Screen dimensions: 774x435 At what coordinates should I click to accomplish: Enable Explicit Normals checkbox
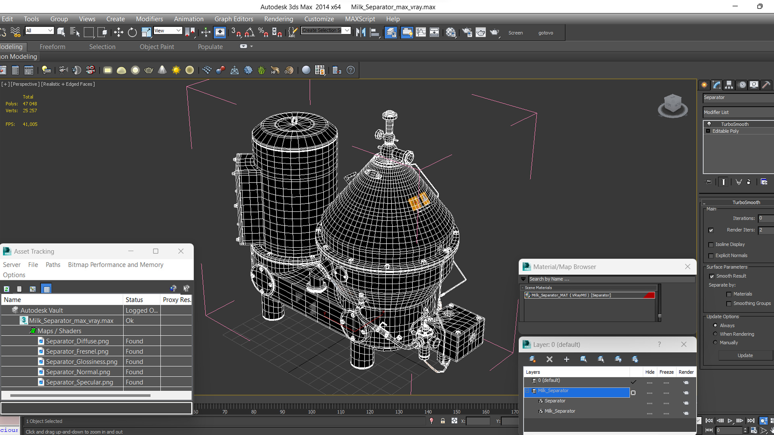coord(711,256)
